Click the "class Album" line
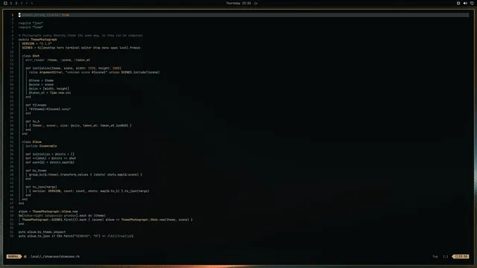The image size is (477, 268). [31, 142]
